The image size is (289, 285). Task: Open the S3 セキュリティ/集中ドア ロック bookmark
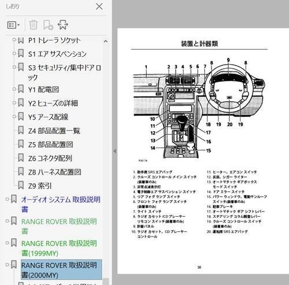65,72
